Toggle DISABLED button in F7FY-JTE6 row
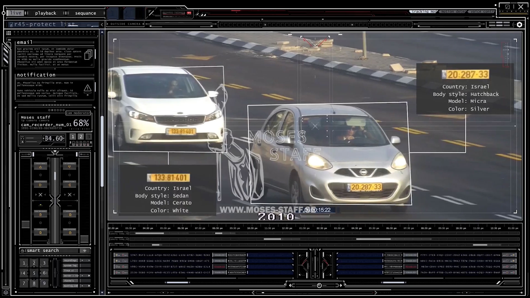Image resolution: width=530 pixels, height=298 pixels. [411, 255]
